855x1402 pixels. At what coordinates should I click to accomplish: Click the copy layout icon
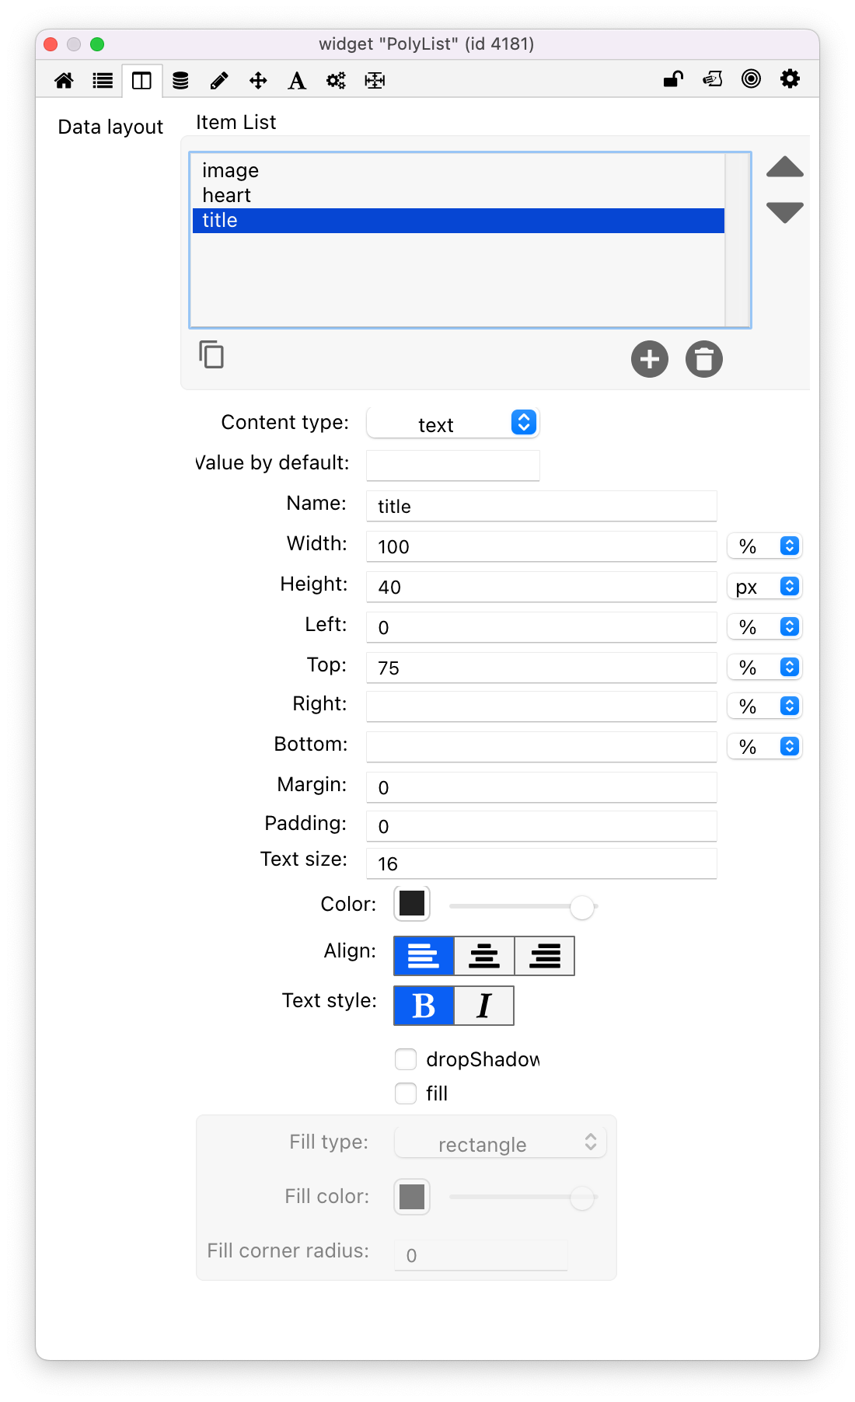(x=211, y=354)
